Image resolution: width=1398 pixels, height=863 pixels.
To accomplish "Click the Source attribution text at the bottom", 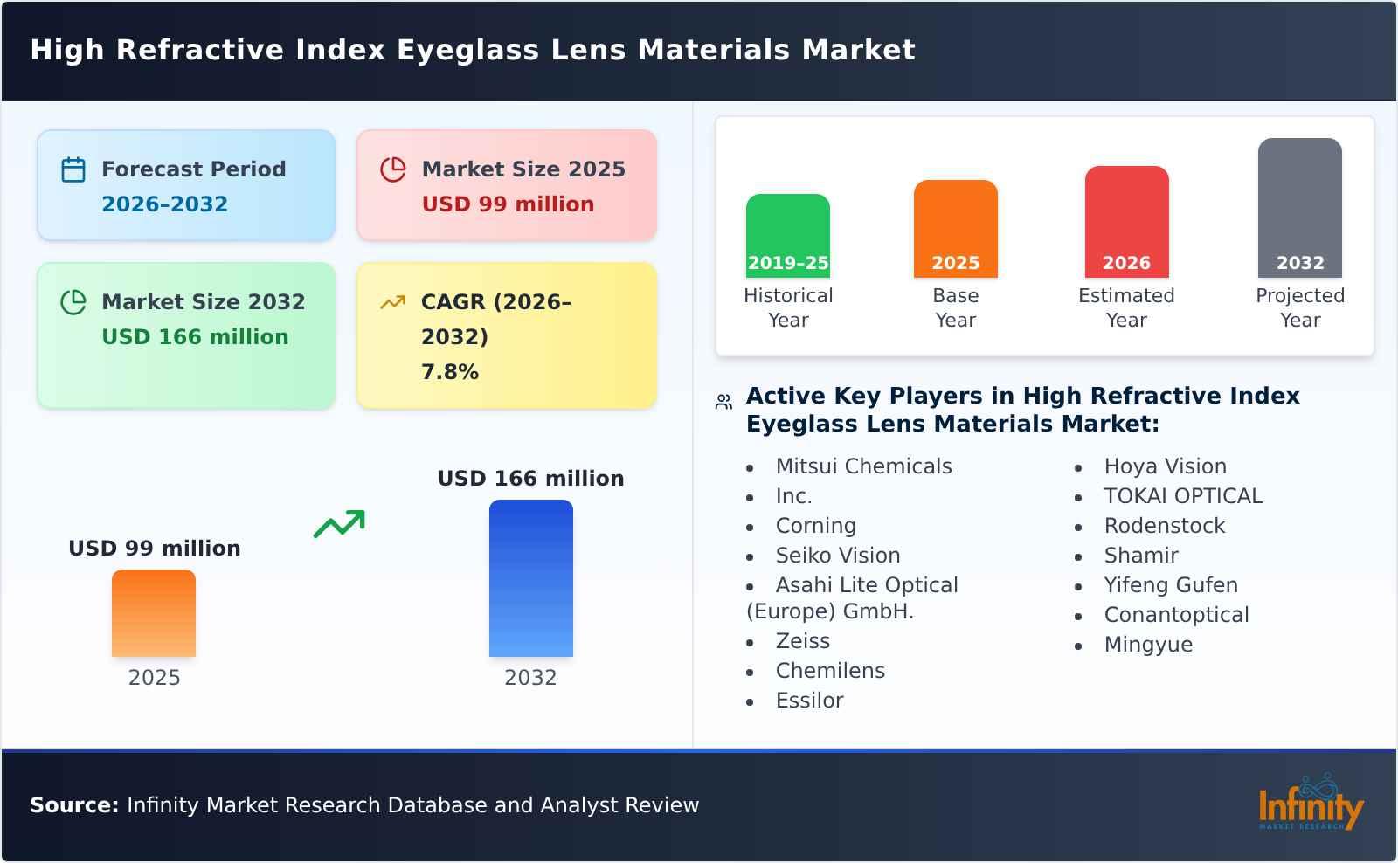I will coord(363,805).
